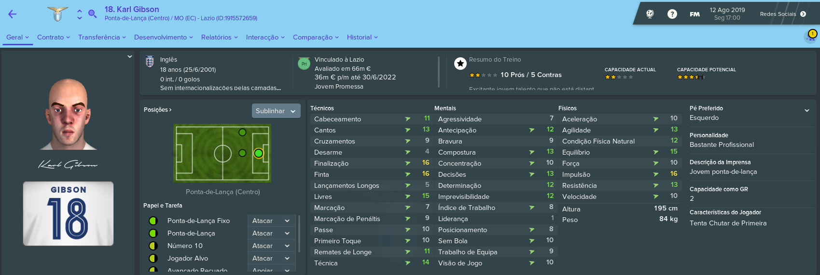820x275 pixels.
Task: Click the Karl Gibson player name
Action: click(x=132, y=9)
